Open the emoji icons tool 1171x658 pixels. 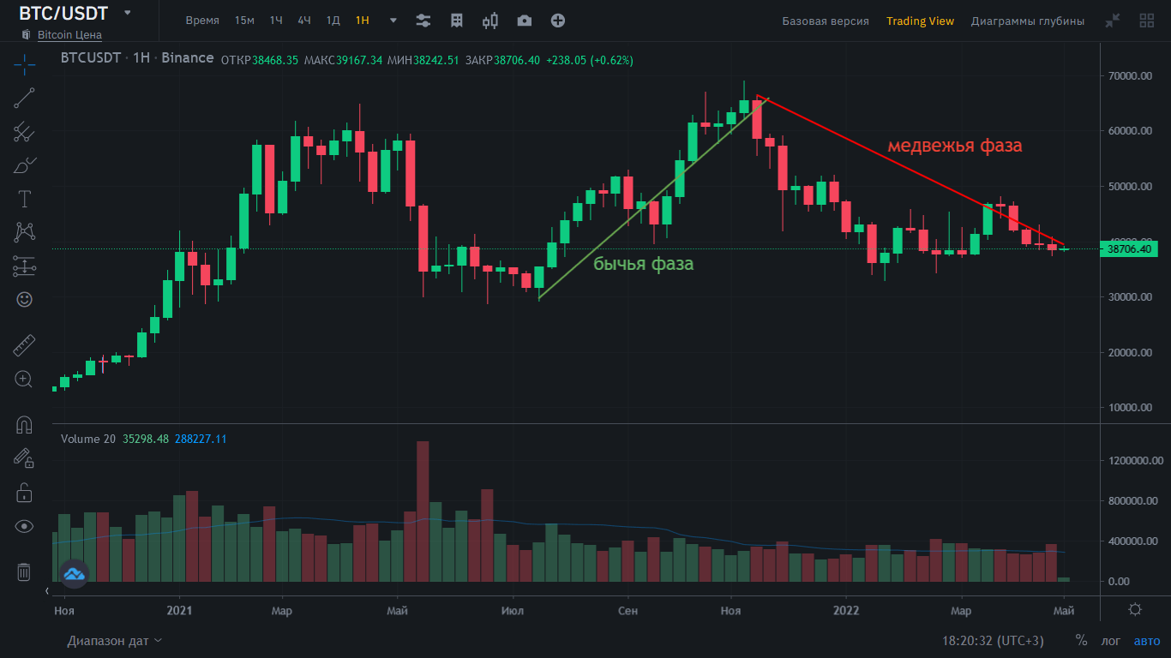click(x=24, y=299)
